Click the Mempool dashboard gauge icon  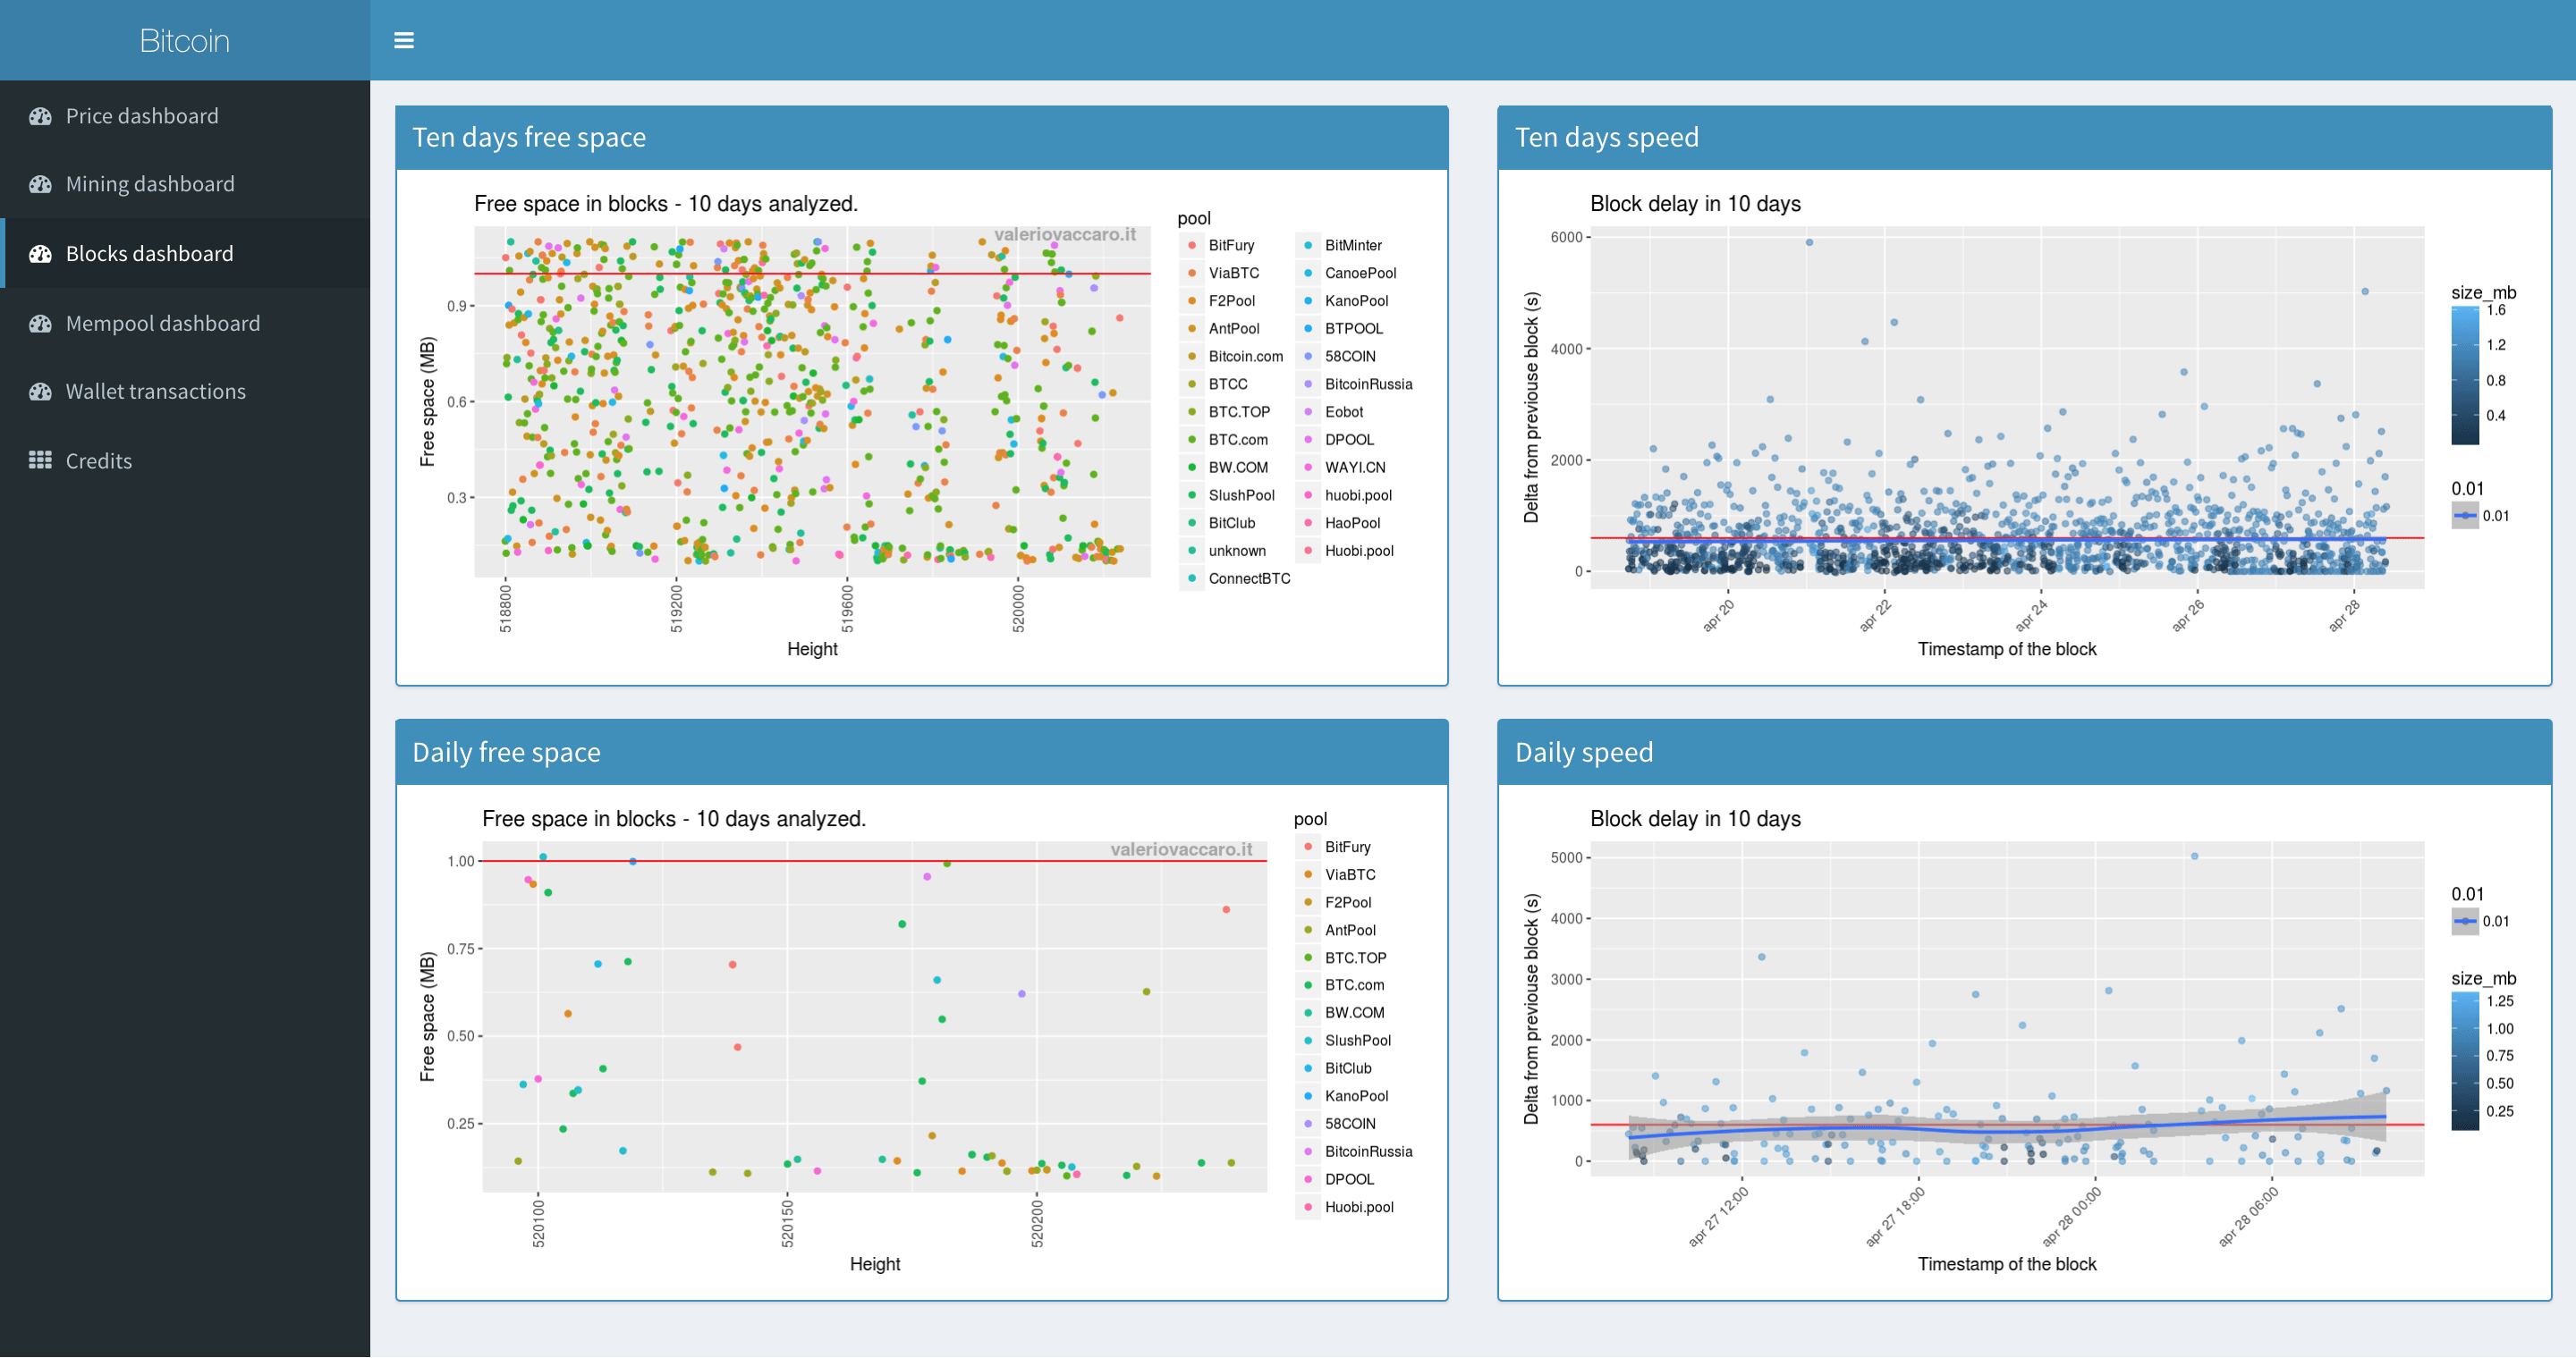40,324
